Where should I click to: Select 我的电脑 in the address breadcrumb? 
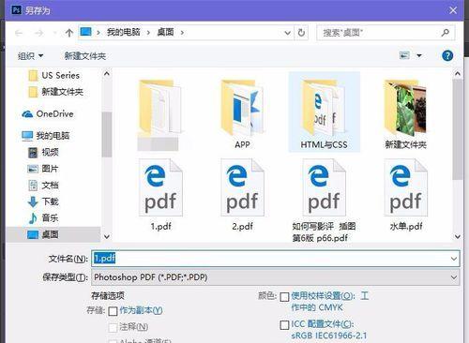(x=124, y=32)
